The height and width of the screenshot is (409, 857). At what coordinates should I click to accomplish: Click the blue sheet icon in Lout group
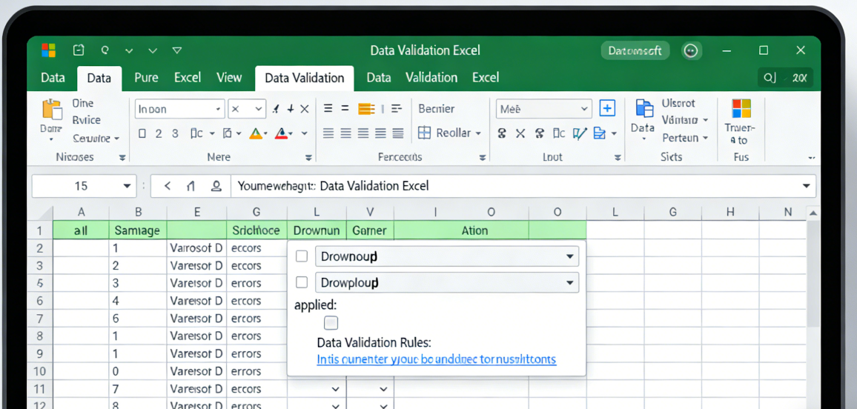600,133
